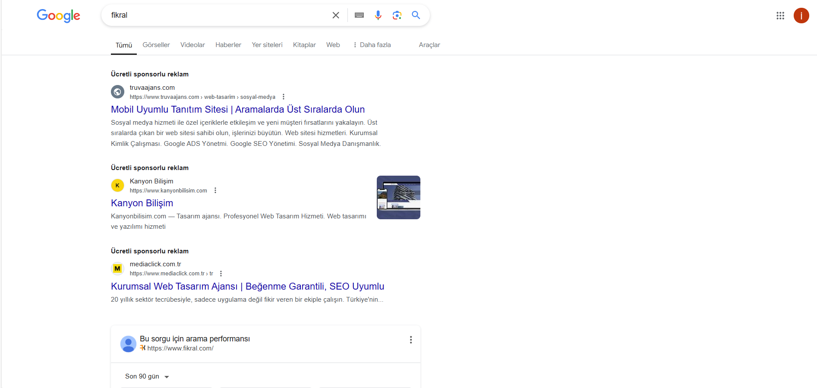Viewport: 817px width, 388px height.
Task: Click the truvaajans ad description starting Sosyal medya hizmeti
Action: (x=246, y=133)
